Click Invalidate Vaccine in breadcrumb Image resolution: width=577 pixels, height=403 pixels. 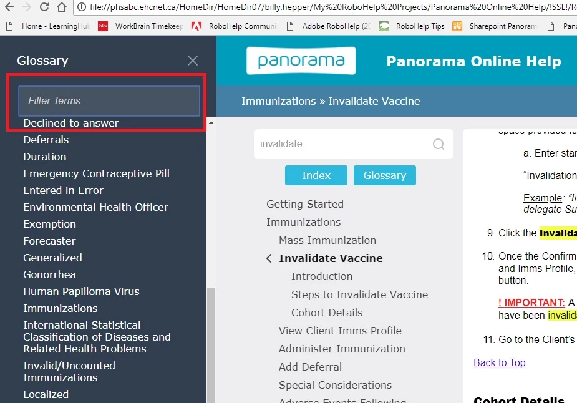pos(374,101)
